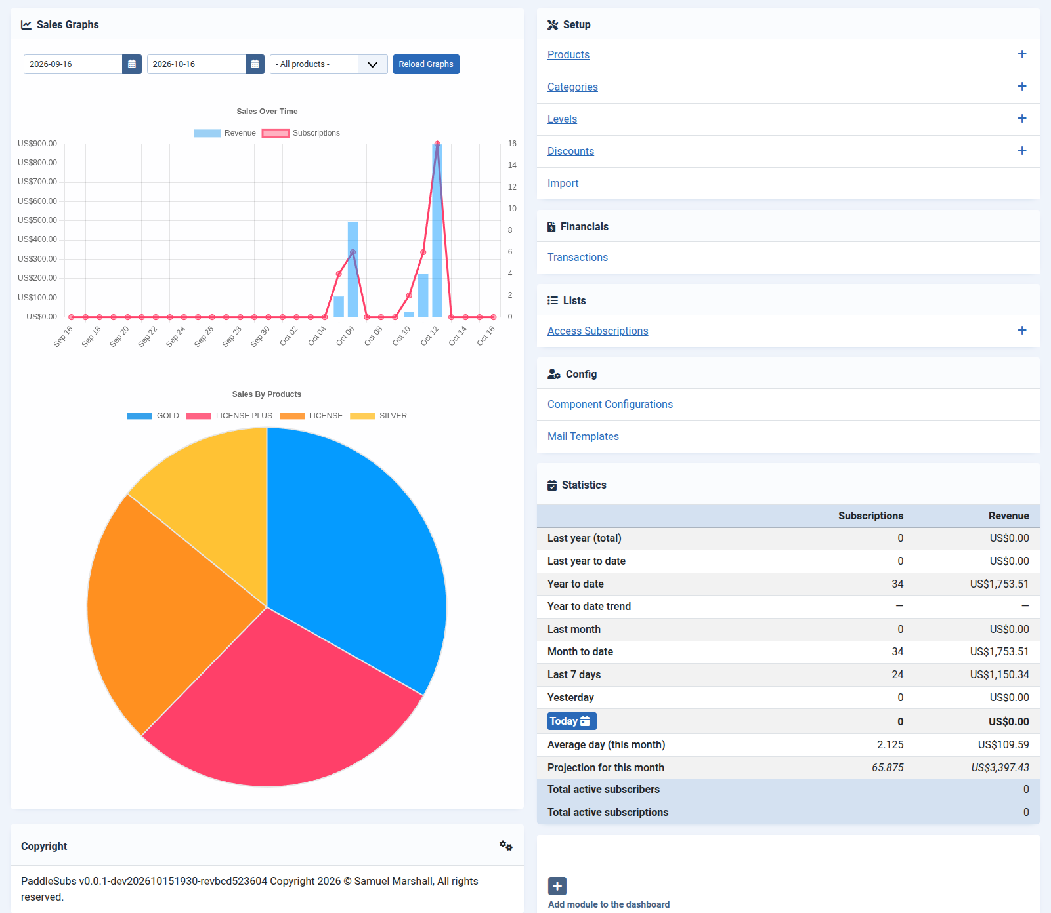Viewport: 1051px width, 913px height.
Task: Click the Oct 12 revenue bar
Action: (x=437, y=230)
